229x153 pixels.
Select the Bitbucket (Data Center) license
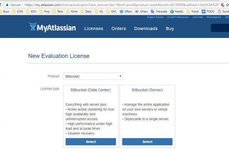click(91, 142)
